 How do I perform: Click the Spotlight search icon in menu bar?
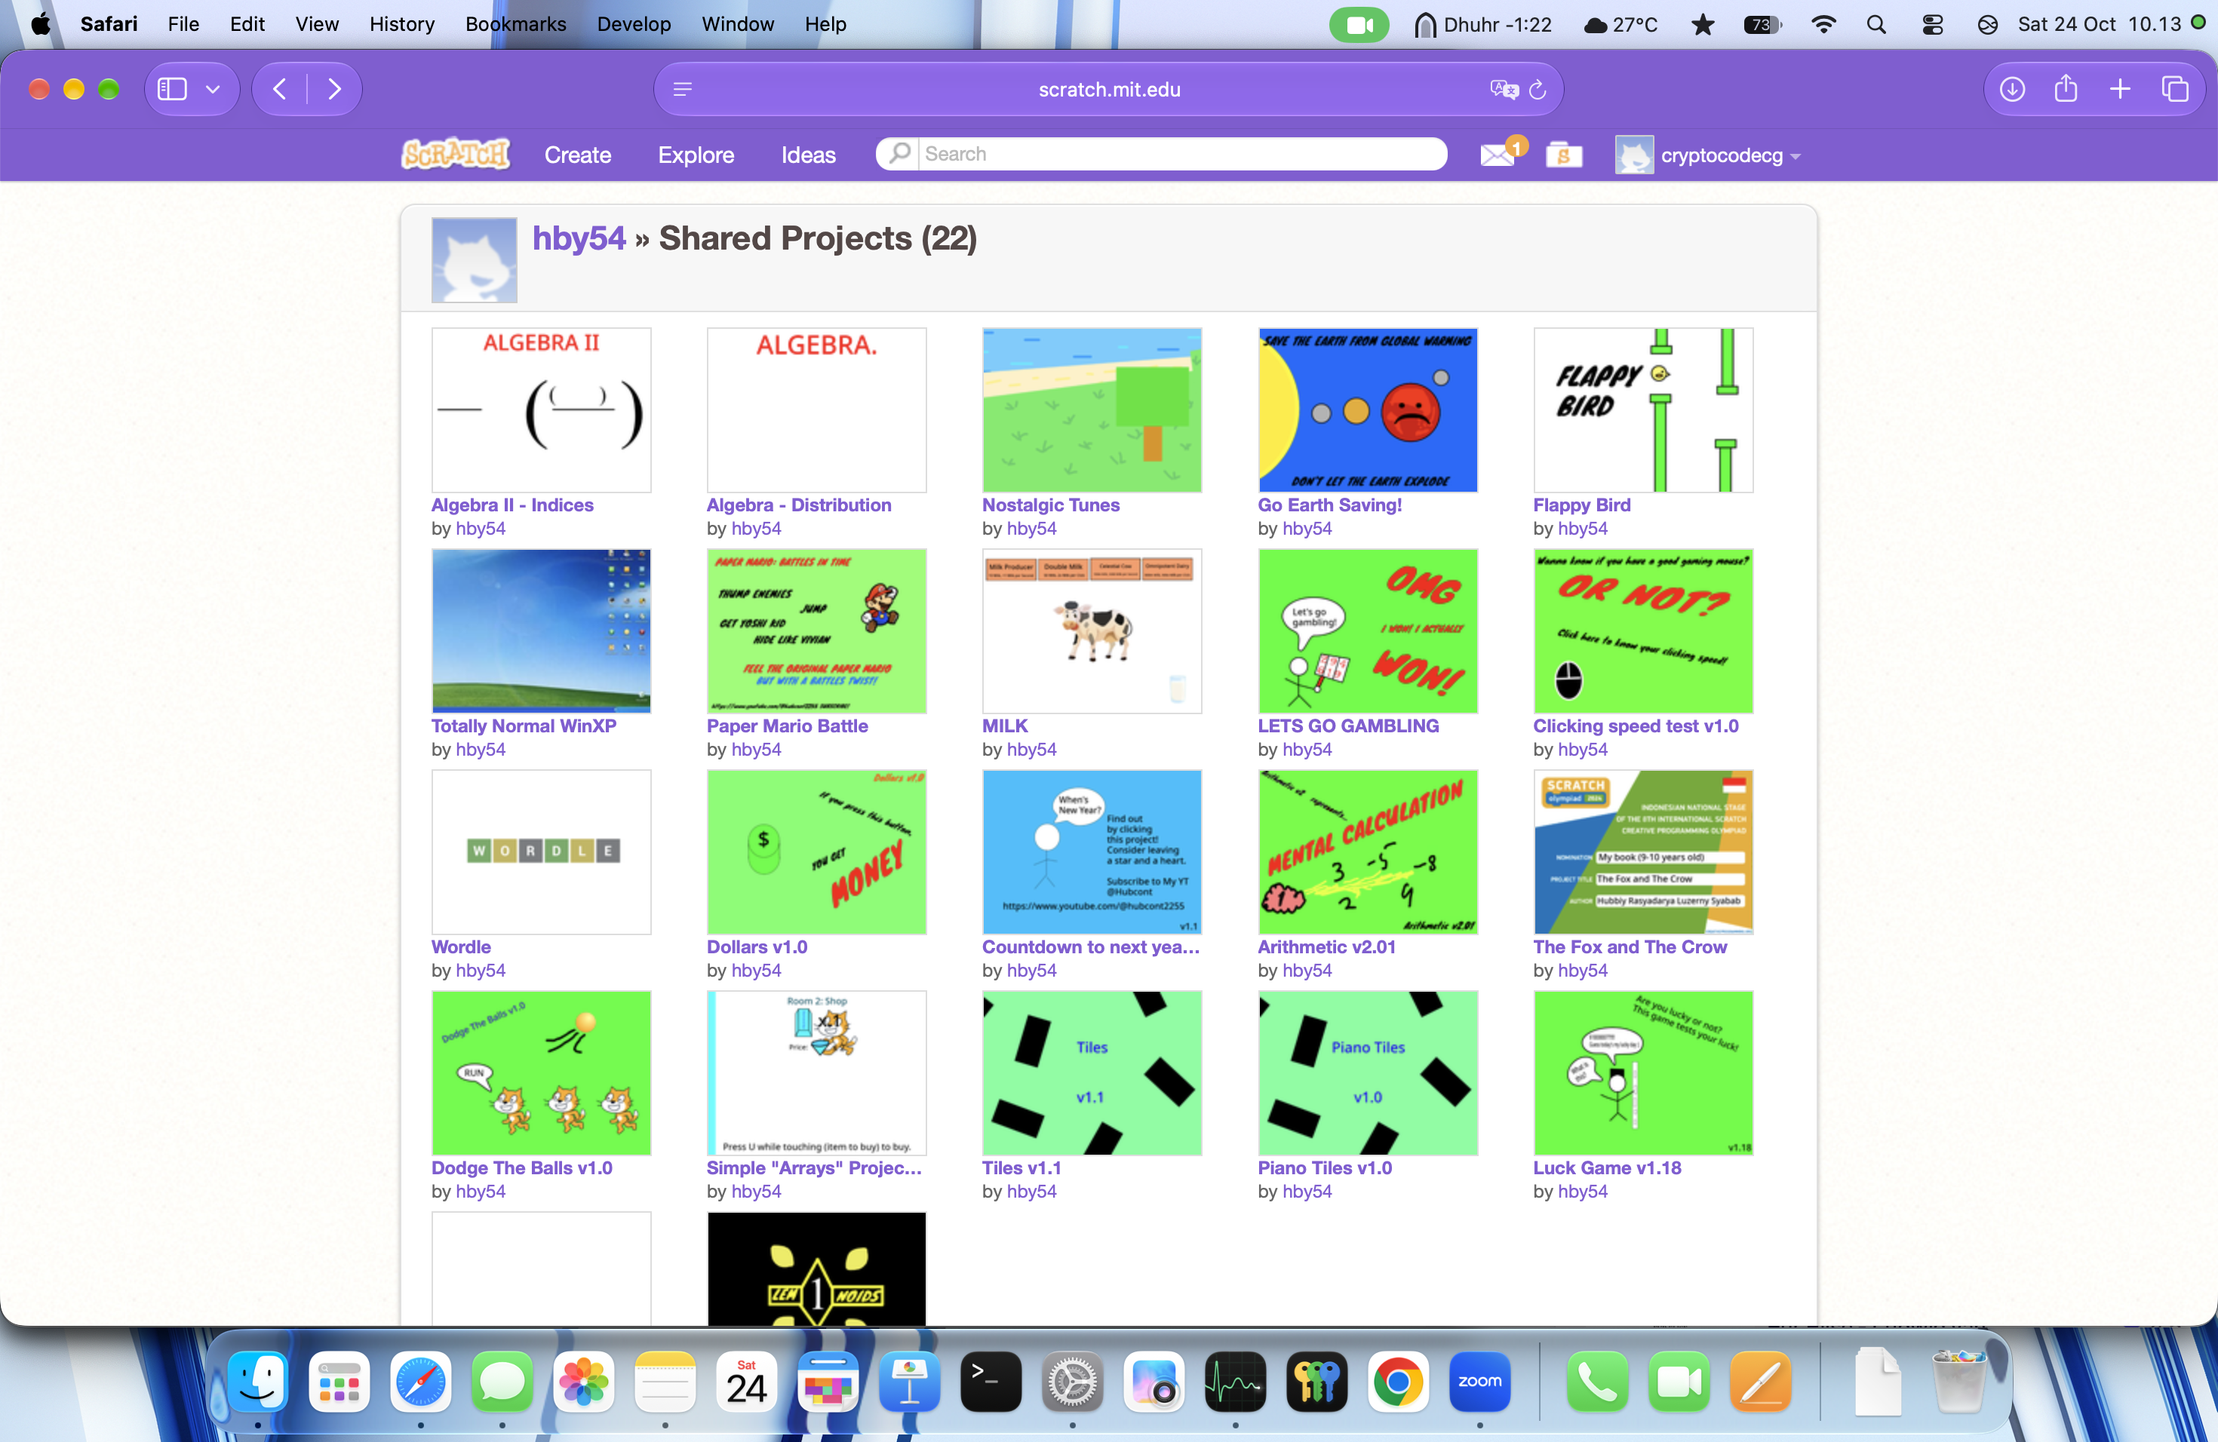point(1877,24)
